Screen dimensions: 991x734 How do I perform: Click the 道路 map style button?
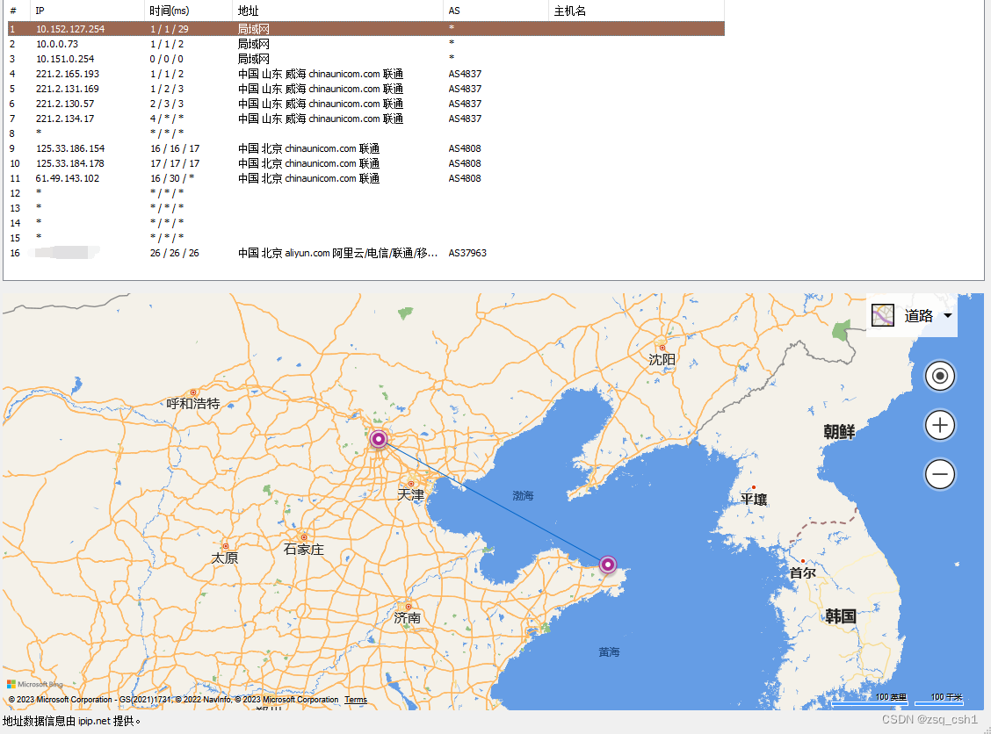918,314
